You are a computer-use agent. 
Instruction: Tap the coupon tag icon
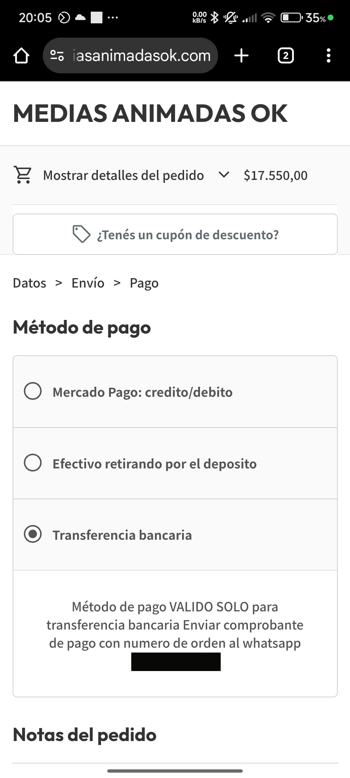coord(81,234)
